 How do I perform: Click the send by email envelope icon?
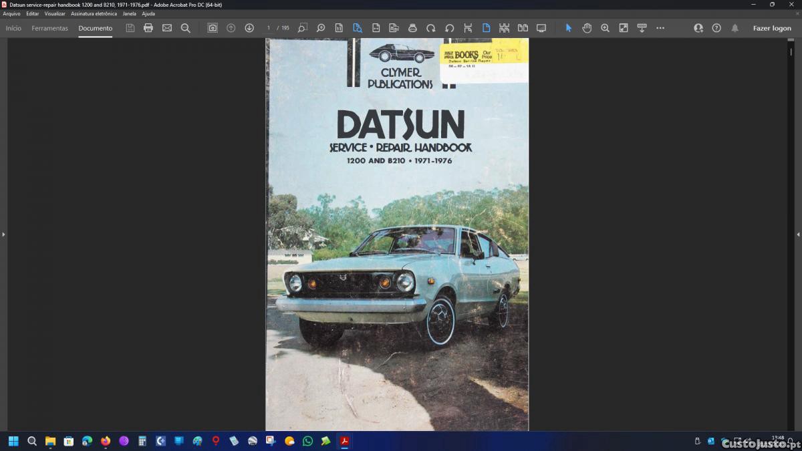tap(167, 28)
